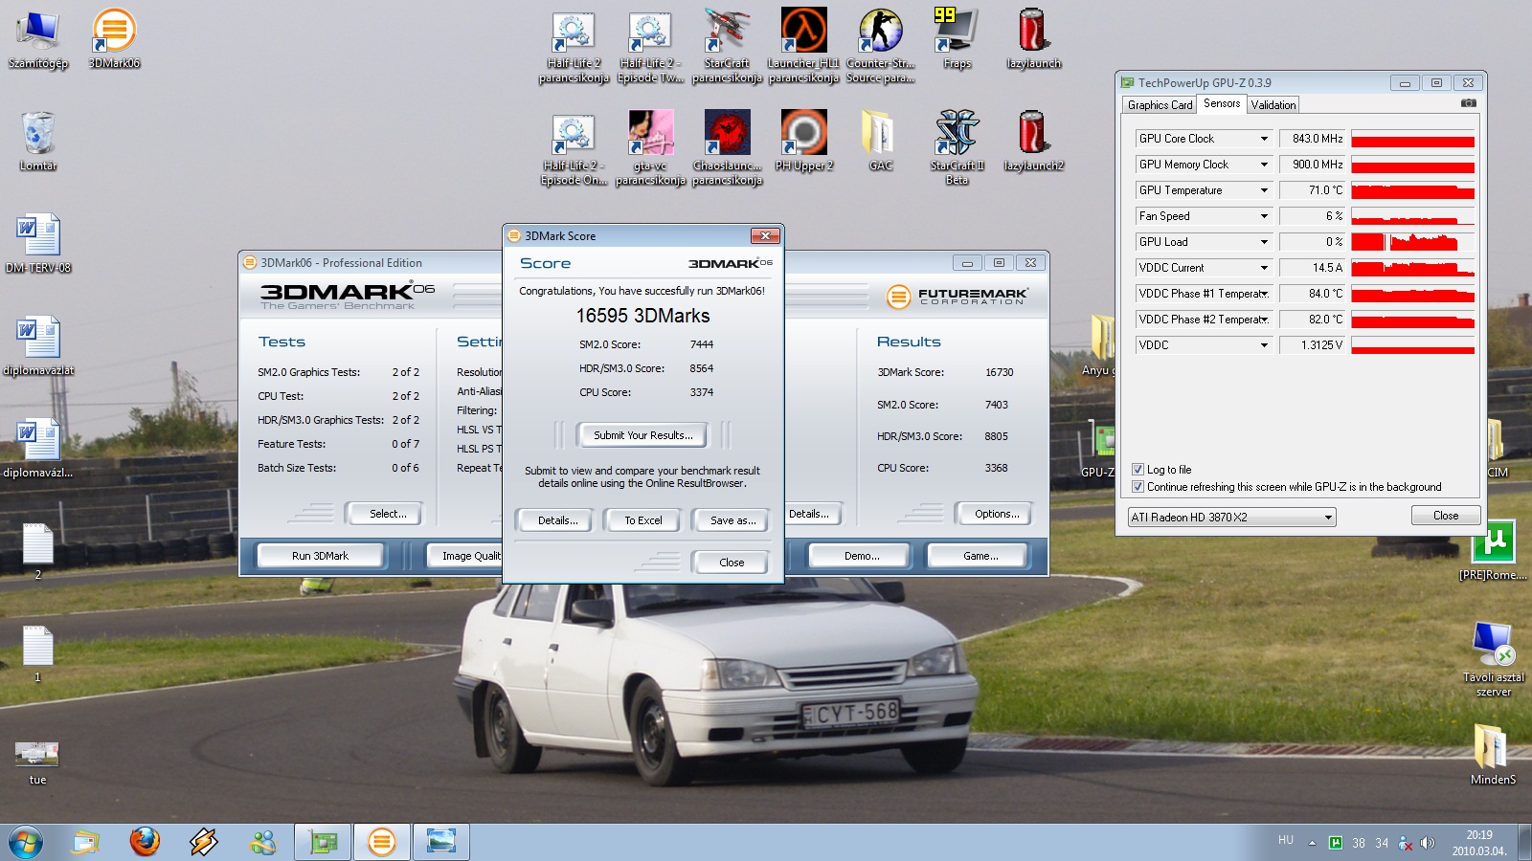Image resolution: width=1532 pixels, height=861 pixels.
Task: Click the To Excel button
Action: [x=643, y=520]
